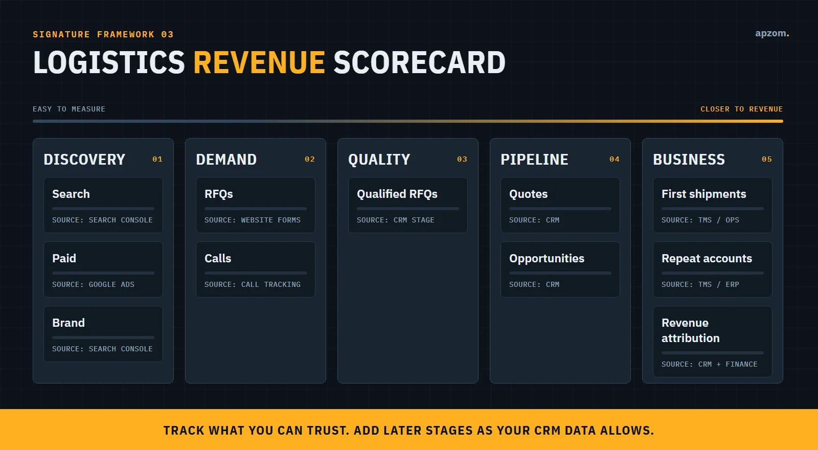Image resolution: width=818 pixels, height=450 pixels.
Task: Click the 'QUALITY' column heading
Action: pos(379,160)
